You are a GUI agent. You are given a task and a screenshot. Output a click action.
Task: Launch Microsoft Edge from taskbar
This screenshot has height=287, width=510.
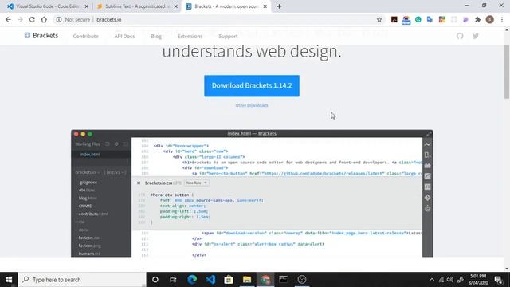tap(192, 280)
